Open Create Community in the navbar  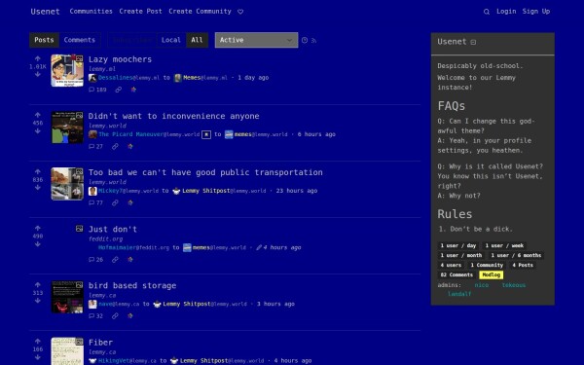tap(200, 12)
